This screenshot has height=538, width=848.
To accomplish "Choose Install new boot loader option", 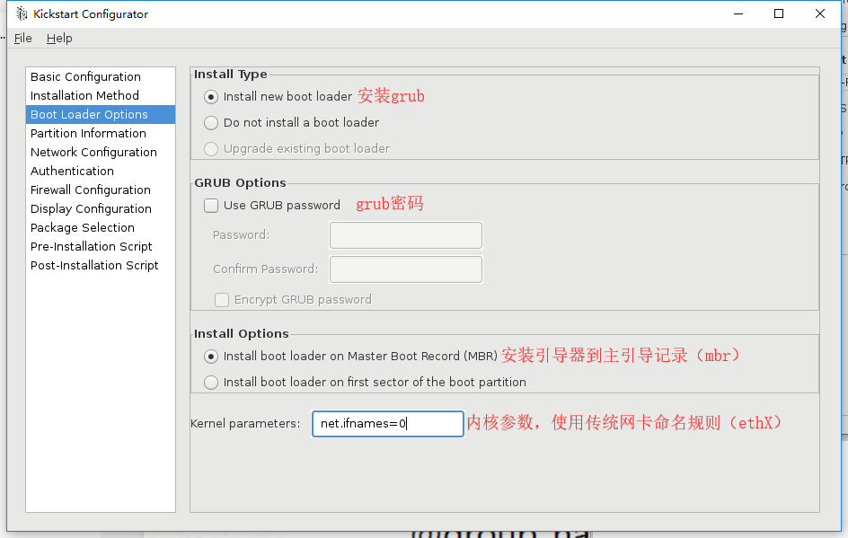I will tap(211, 97).
